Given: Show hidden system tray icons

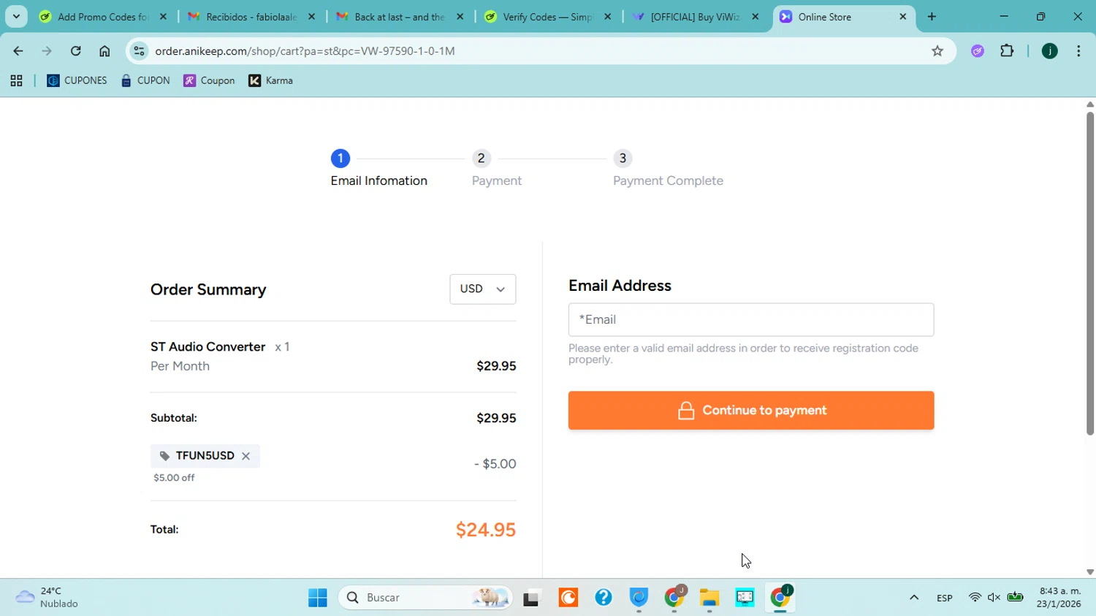Looking at the screenshot, I should click(913, 598).
